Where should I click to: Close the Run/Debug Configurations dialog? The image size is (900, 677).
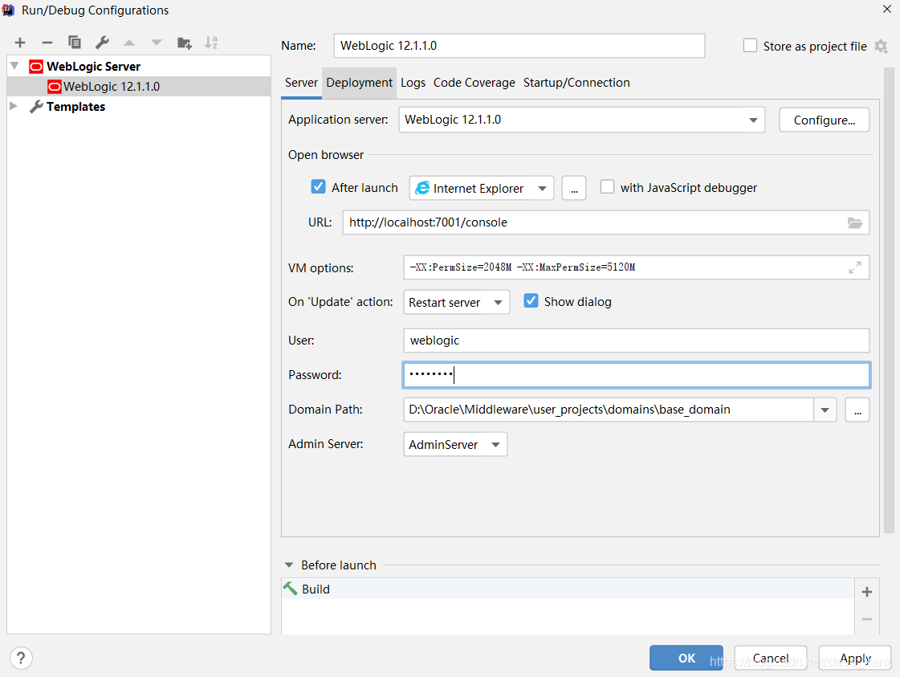coord(887,9)
